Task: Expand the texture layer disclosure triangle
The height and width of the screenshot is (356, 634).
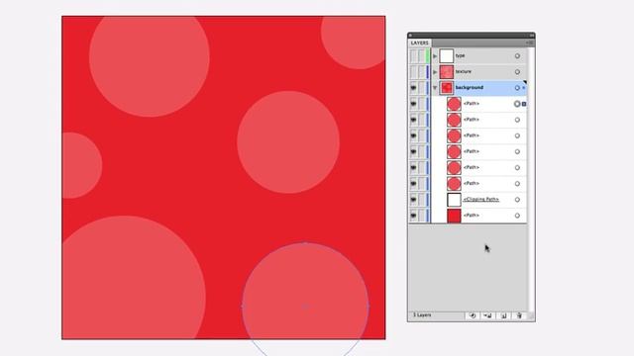Action: point(435,72)
